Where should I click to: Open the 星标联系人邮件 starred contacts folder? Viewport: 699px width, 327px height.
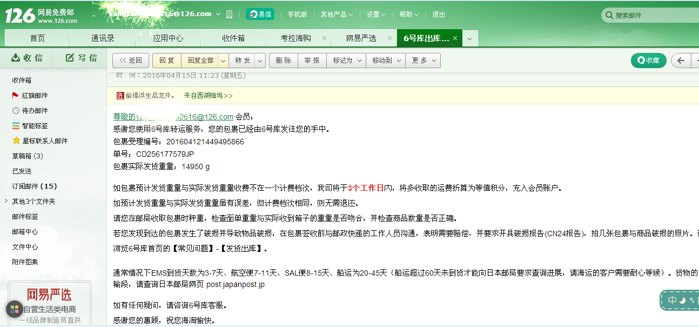click(16, 141)
